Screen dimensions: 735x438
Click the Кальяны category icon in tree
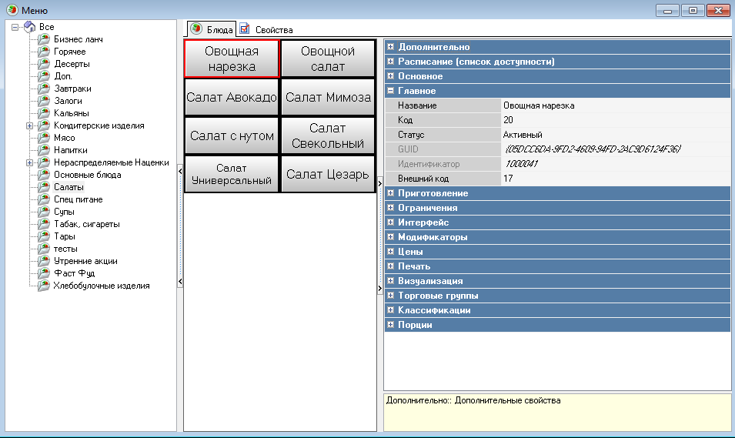(44, 113)
